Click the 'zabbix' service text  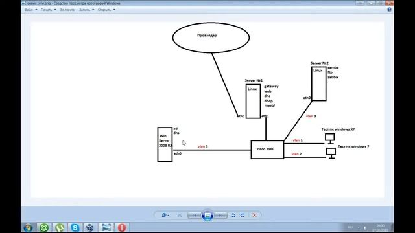(333, 78)
